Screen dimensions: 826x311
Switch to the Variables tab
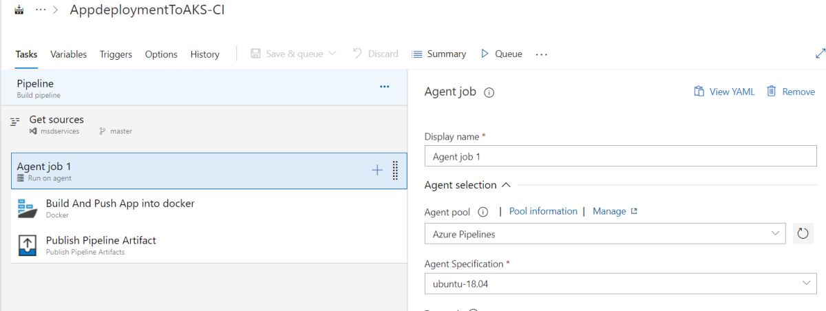tap(68, 54)
